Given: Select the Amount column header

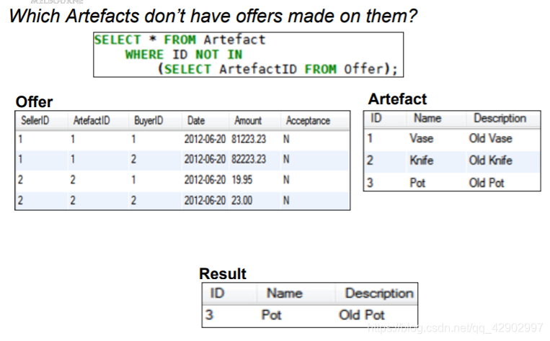Looking at the screenshot, I should click(x=248, y=120).
